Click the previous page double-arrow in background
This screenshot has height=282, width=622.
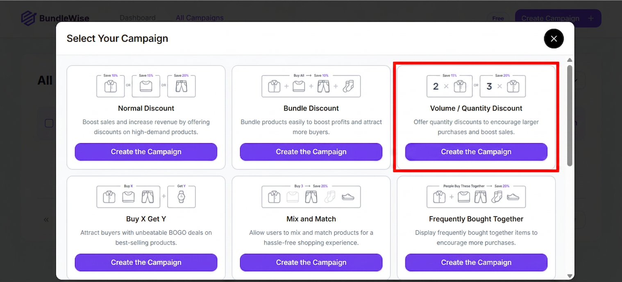click(x=46, y=220)
